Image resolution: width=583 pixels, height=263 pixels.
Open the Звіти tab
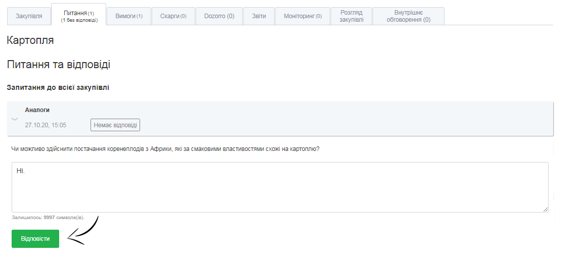tap(259, 16)
